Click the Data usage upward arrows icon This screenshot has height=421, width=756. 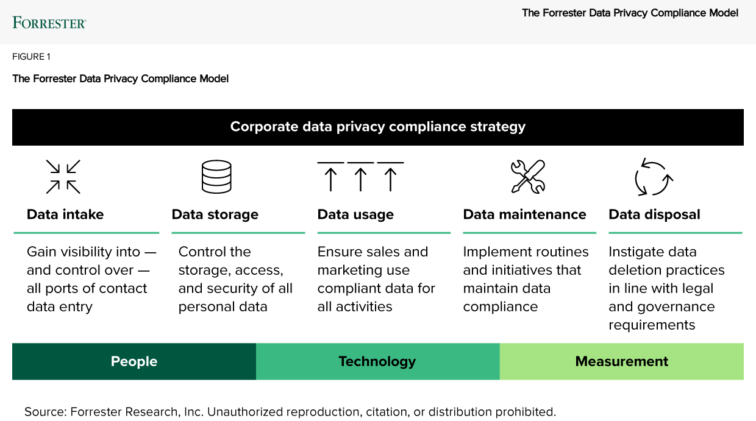[x=360, y=177]
